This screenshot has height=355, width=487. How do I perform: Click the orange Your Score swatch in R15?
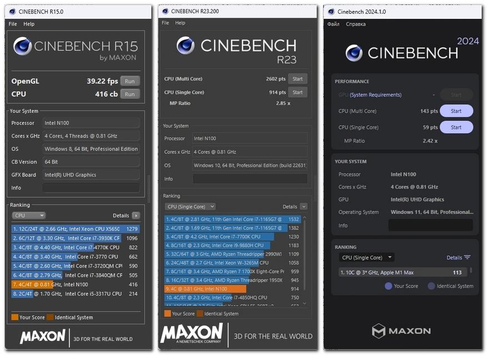point(14,317)
